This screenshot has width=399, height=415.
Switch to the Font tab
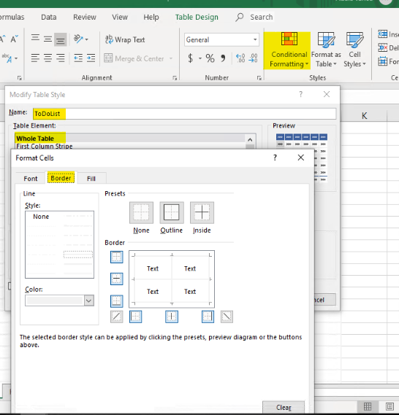31,179
